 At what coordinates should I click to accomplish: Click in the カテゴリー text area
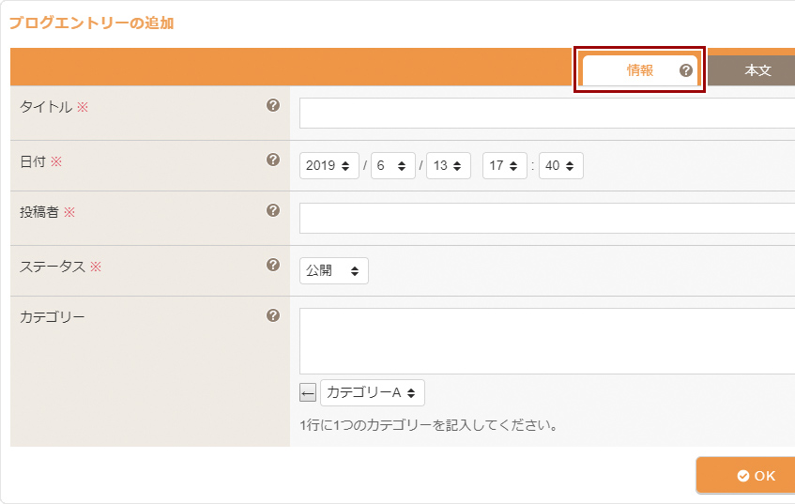pyautogui.click(x=547, y=342)
